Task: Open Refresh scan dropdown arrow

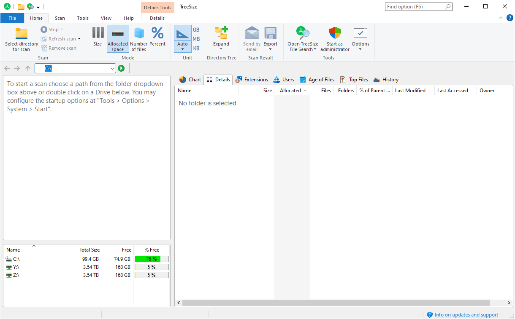Action: pyautogui.click(x=79, y=39)
